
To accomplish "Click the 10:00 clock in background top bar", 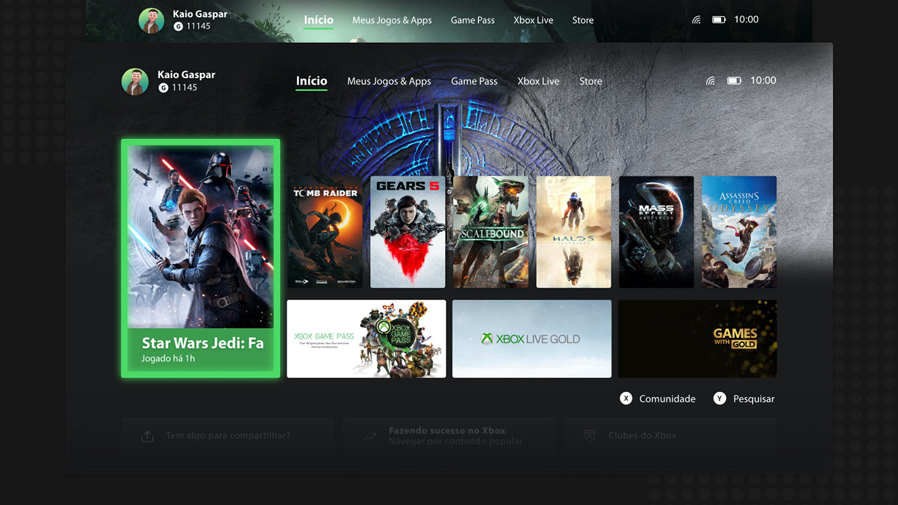I will click(x=747, y=20).
